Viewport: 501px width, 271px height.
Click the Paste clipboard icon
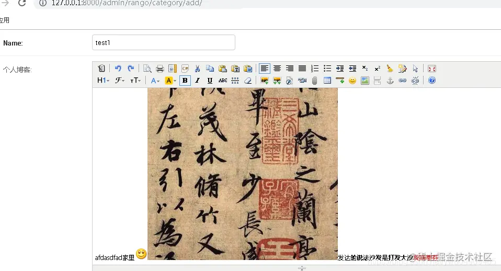[x=223, y=69]
